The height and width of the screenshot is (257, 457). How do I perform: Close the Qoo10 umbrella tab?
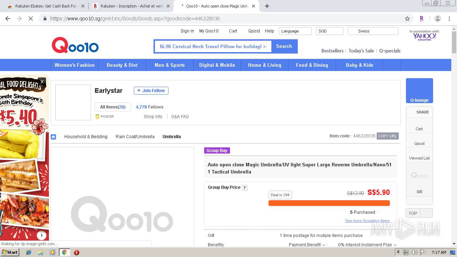(253, 6)
